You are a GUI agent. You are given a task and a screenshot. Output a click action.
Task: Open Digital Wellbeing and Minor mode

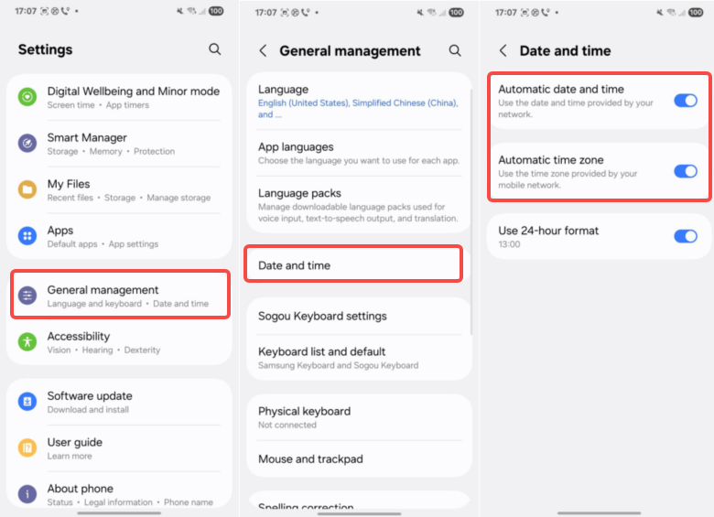tap(119, 97)
